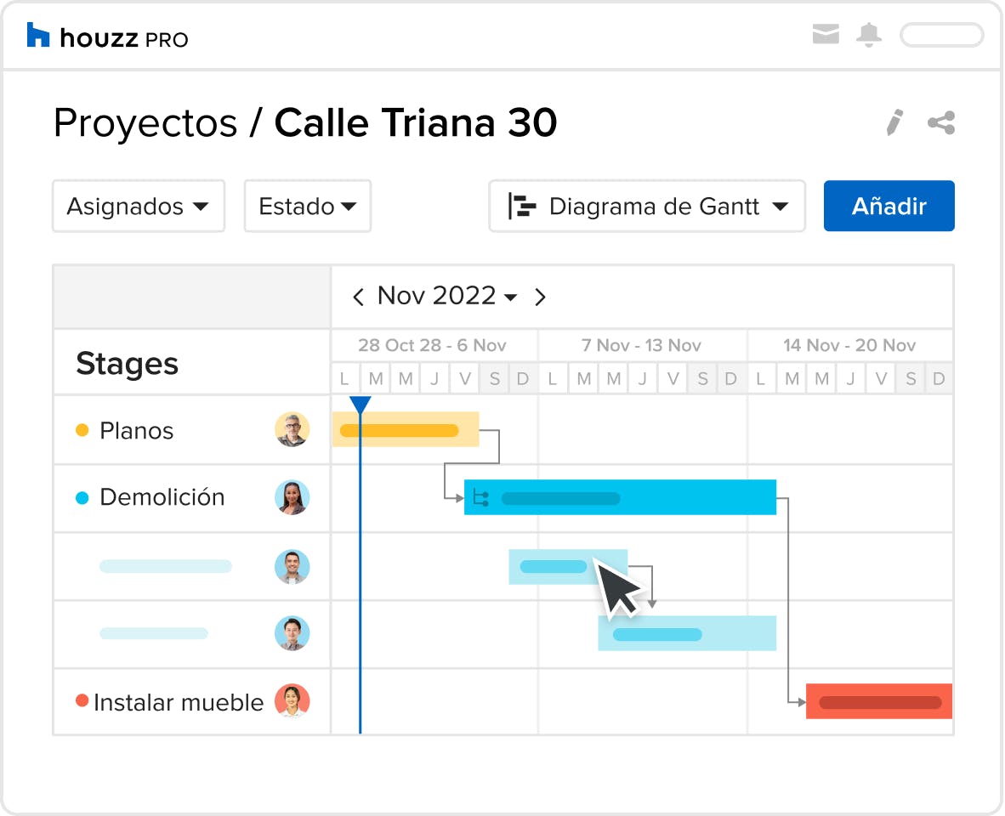
Task: Click the share project icon
Action: pyautogui.click(x=941, y=122)
